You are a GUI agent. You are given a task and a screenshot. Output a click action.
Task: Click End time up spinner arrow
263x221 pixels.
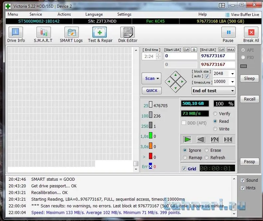159,55
